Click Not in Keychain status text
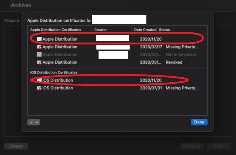The image size is (236, 155). [181, 55]
